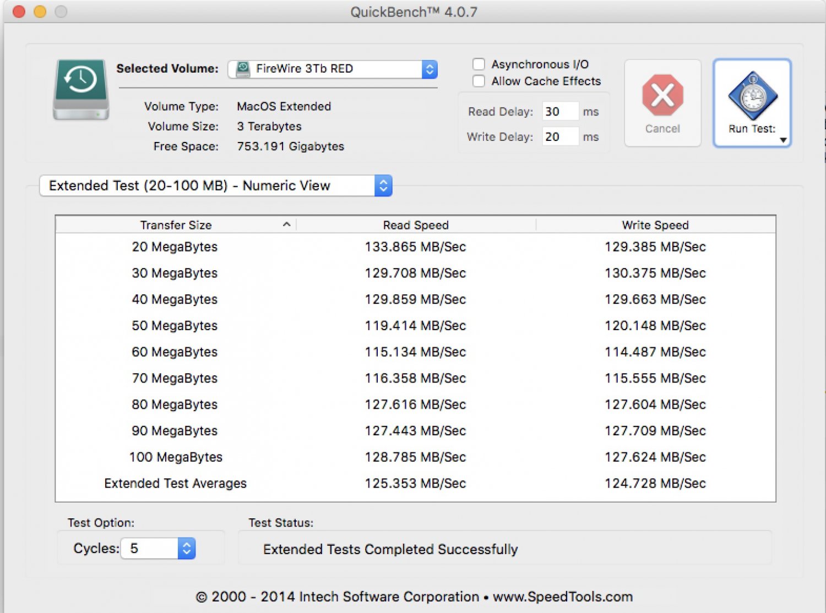This screenshot has height=613, width=826.
Task: Start benchmark with Run Test stopwatch button
Action: (x=752, y=102)
